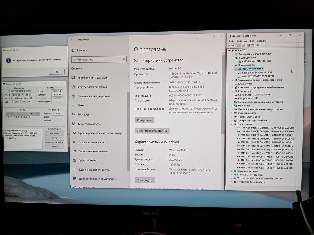The image size is (314, 235).
Task: Click the Удаленный рабочий стол icon
Action: coord(74,170)
